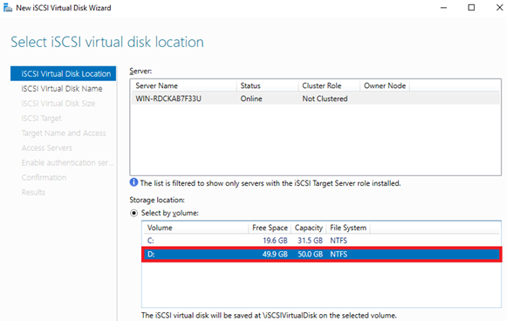Image resolution: width=506 pixels, height=321 pixels.
Task: Sort volumes by Free Space column header
Action: 270,228
